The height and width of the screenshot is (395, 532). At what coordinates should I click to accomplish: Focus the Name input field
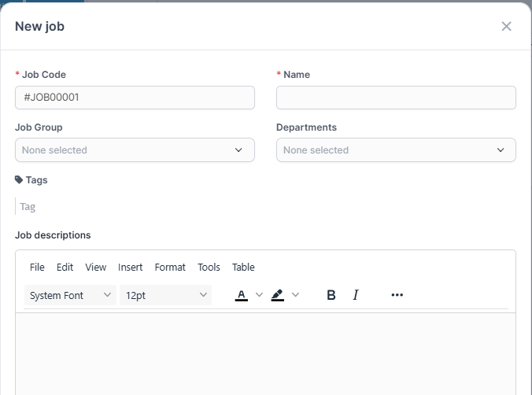pos(396,98)
